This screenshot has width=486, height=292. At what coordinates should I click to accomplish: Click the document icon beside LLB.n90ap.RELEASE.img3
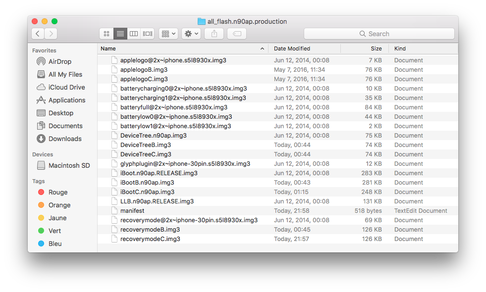(114, 201)
